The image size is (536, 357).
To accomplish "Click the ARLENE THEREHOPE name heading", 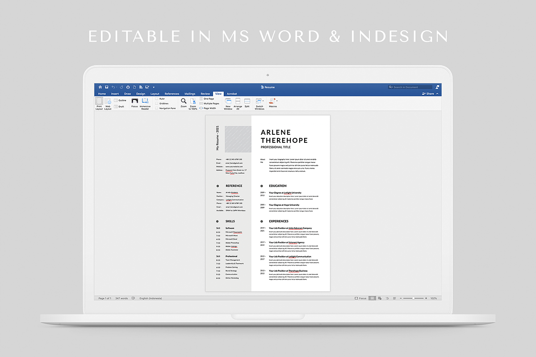I will coord(284,136).
